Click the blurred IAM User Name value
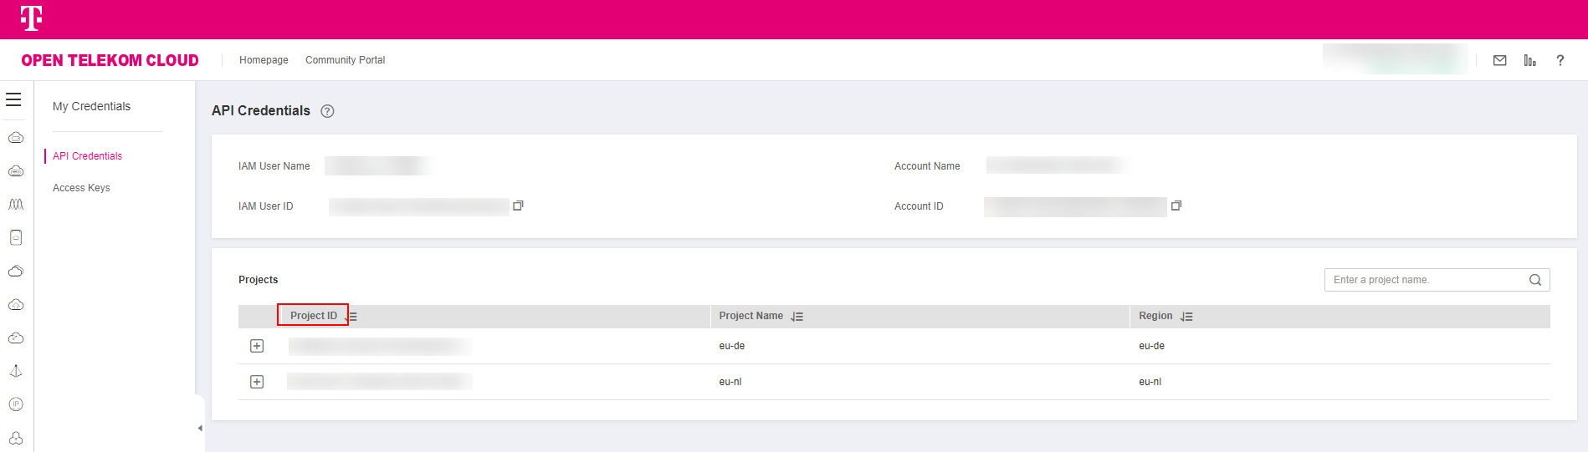This screenshot has height=452, width=1588. 378,165
